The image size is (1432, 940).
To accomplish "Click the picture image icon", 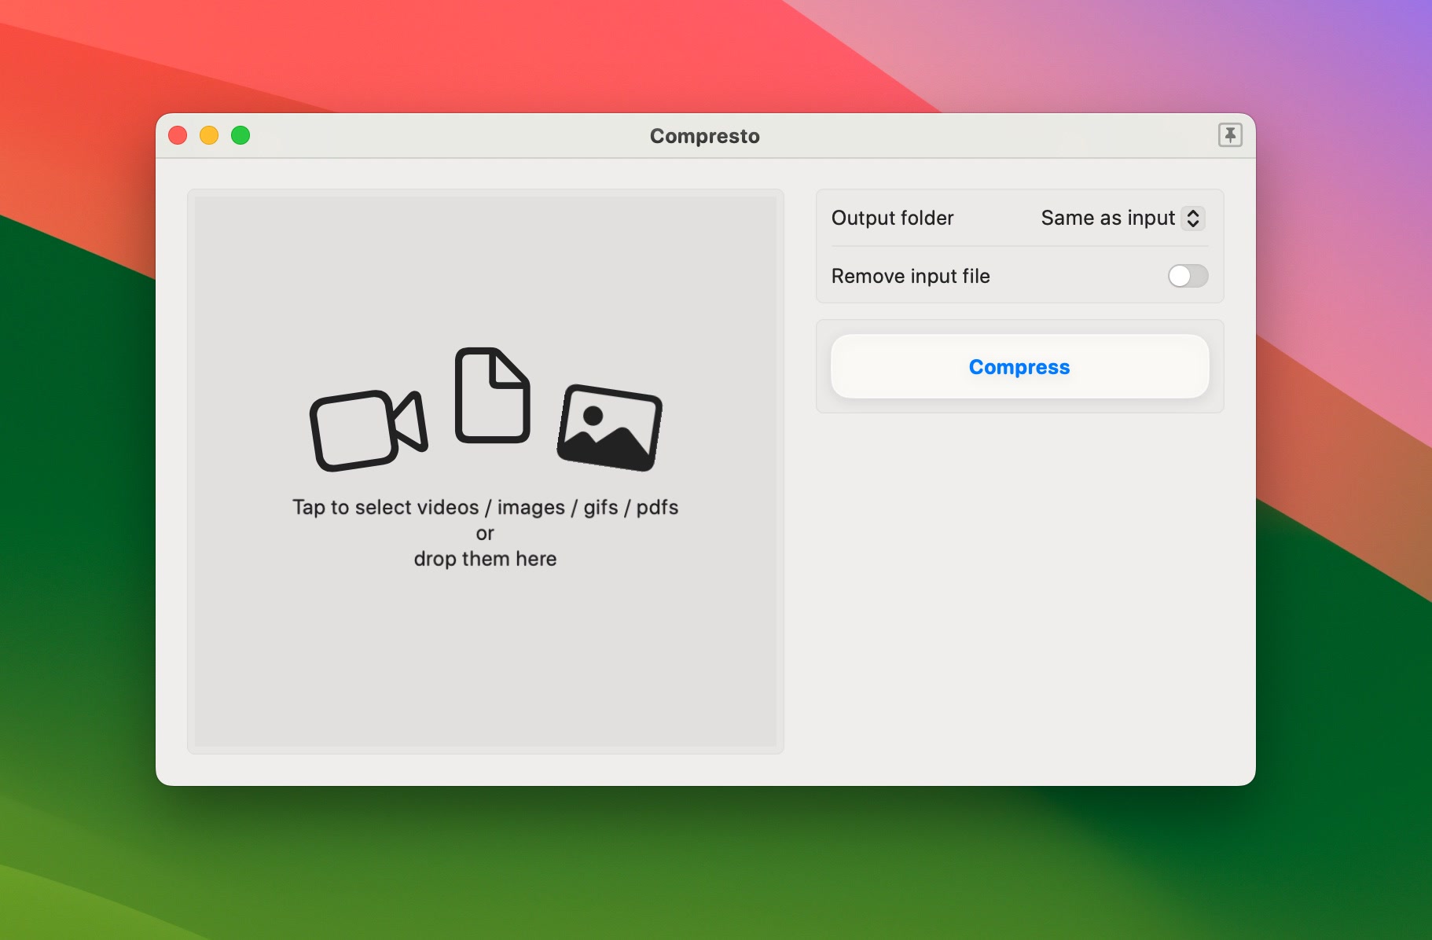I will 609,428.
